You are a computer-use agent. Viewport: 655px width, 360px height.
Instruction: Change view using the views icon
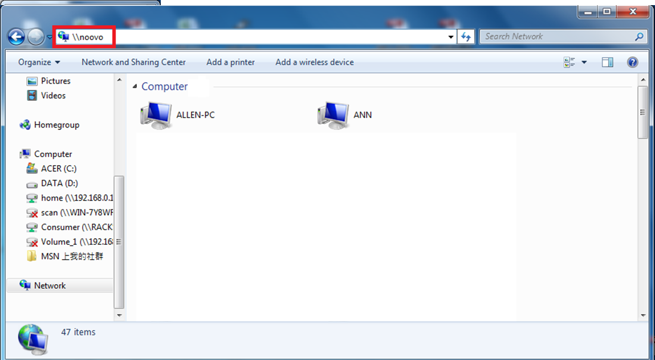point(569,62)
